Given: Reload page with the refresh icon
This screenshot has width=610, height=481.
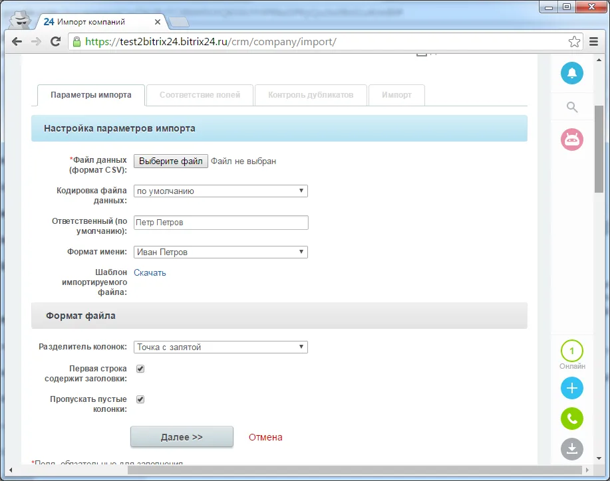Looking at the screenshot, I should tap(56, 42).
